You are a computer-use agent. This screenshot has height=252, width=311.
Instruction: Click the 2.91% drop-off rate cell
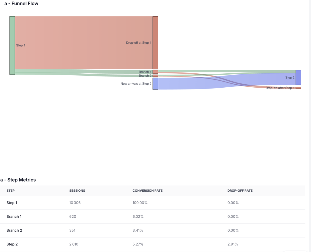click(x=233, y=244)
